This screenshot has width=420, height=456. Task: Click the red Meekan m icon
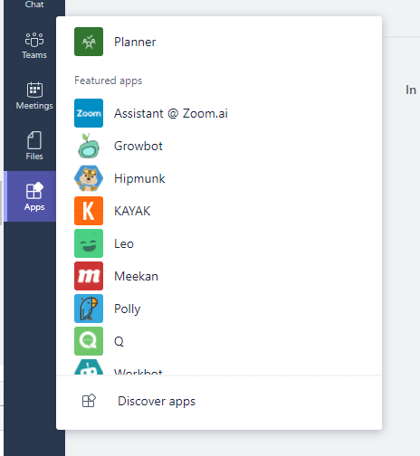pyautogui.click(x=89, y=276)
